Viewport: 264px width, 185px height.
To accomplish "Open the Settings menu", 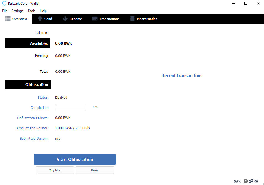I will pos(17,11).
